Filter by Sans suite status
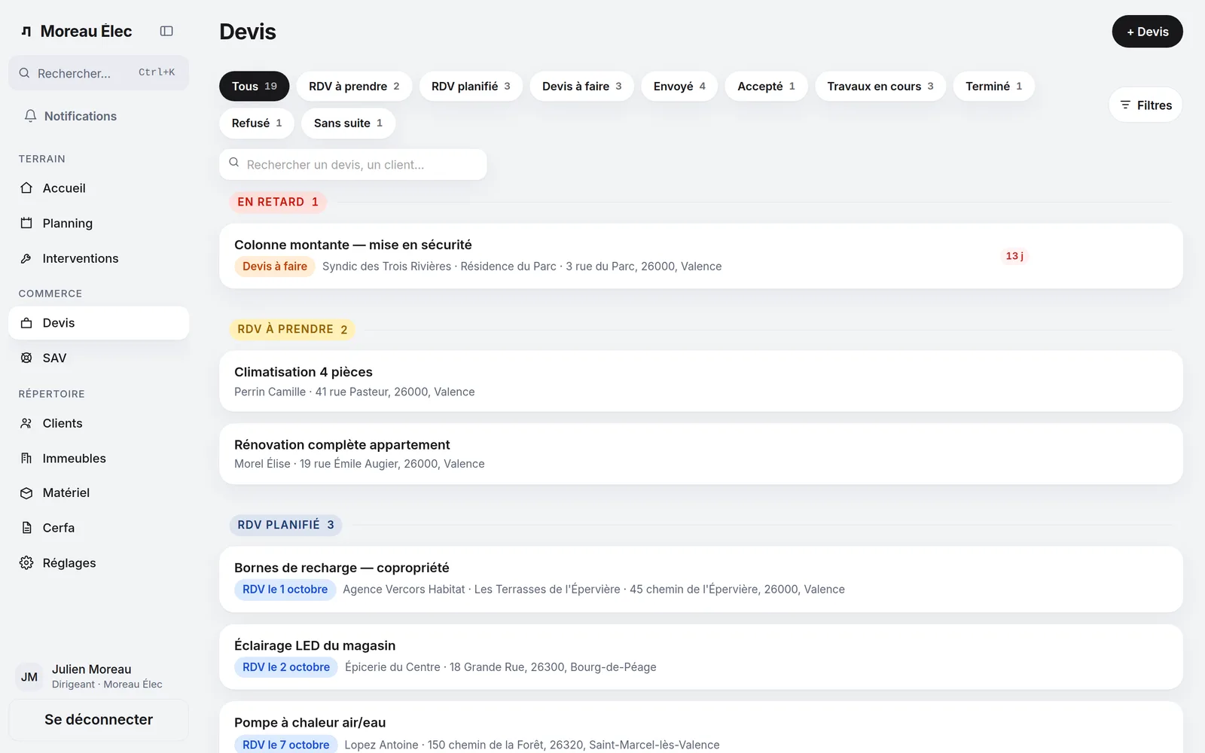The height and width of the screenshot is (753, 1205). point(349,123)
